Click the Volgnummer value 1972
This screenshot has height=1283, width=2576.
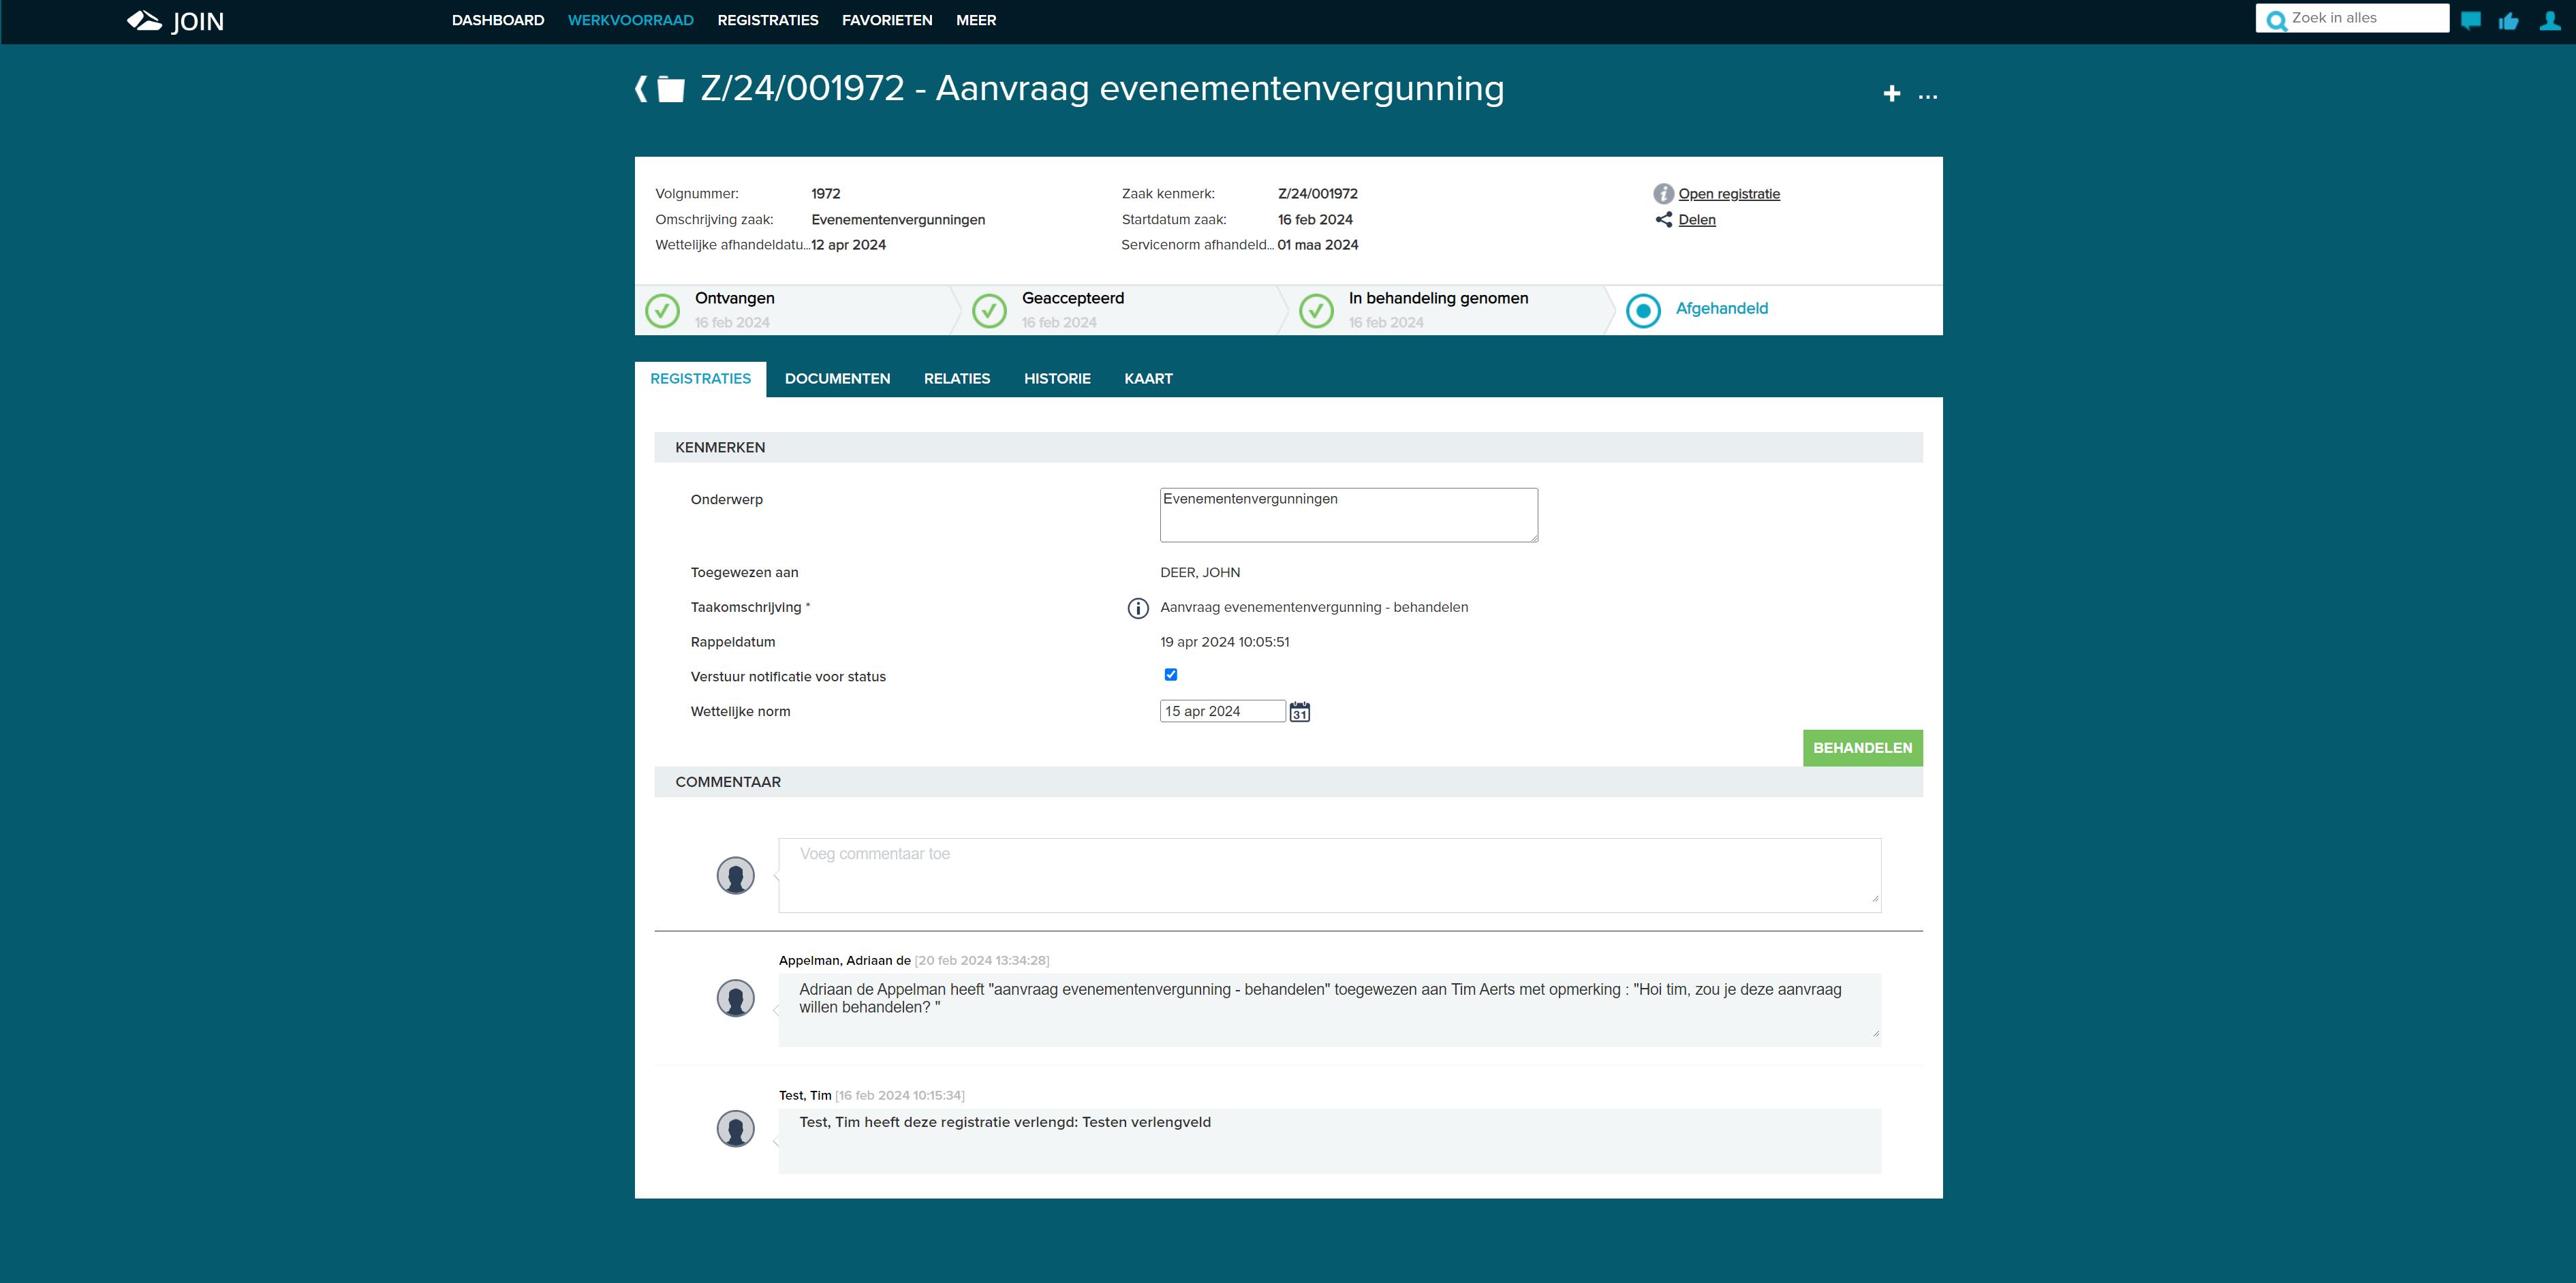[825, 194]
